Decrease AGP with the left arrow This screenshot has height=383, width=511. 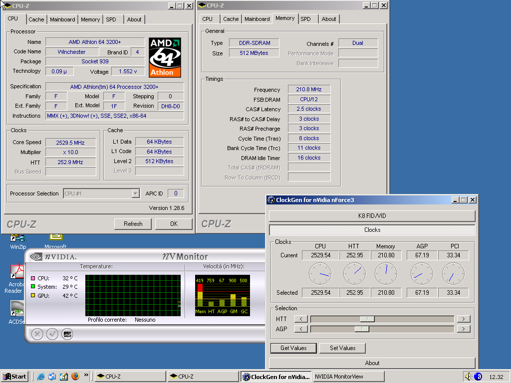point(301,329)
